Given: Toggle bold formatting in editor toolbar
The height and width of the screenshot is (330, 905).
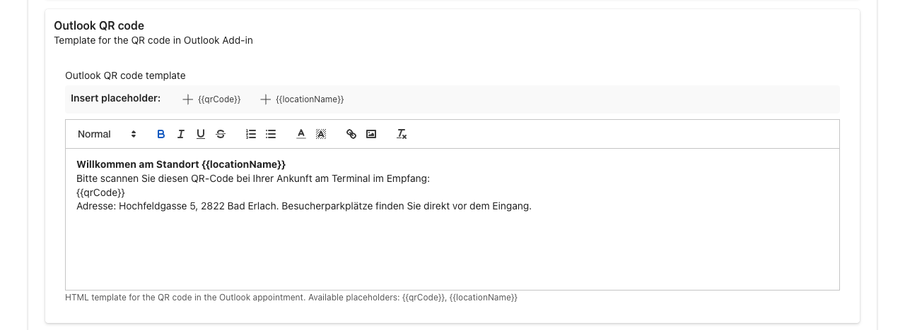Looking at the screenshot, I should coord(160,134).
